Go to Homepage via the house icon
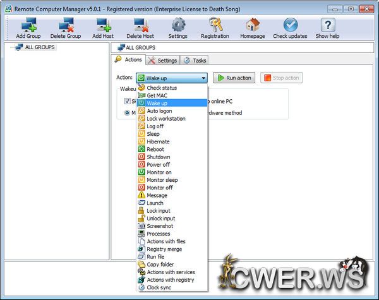 coord(253,25)
